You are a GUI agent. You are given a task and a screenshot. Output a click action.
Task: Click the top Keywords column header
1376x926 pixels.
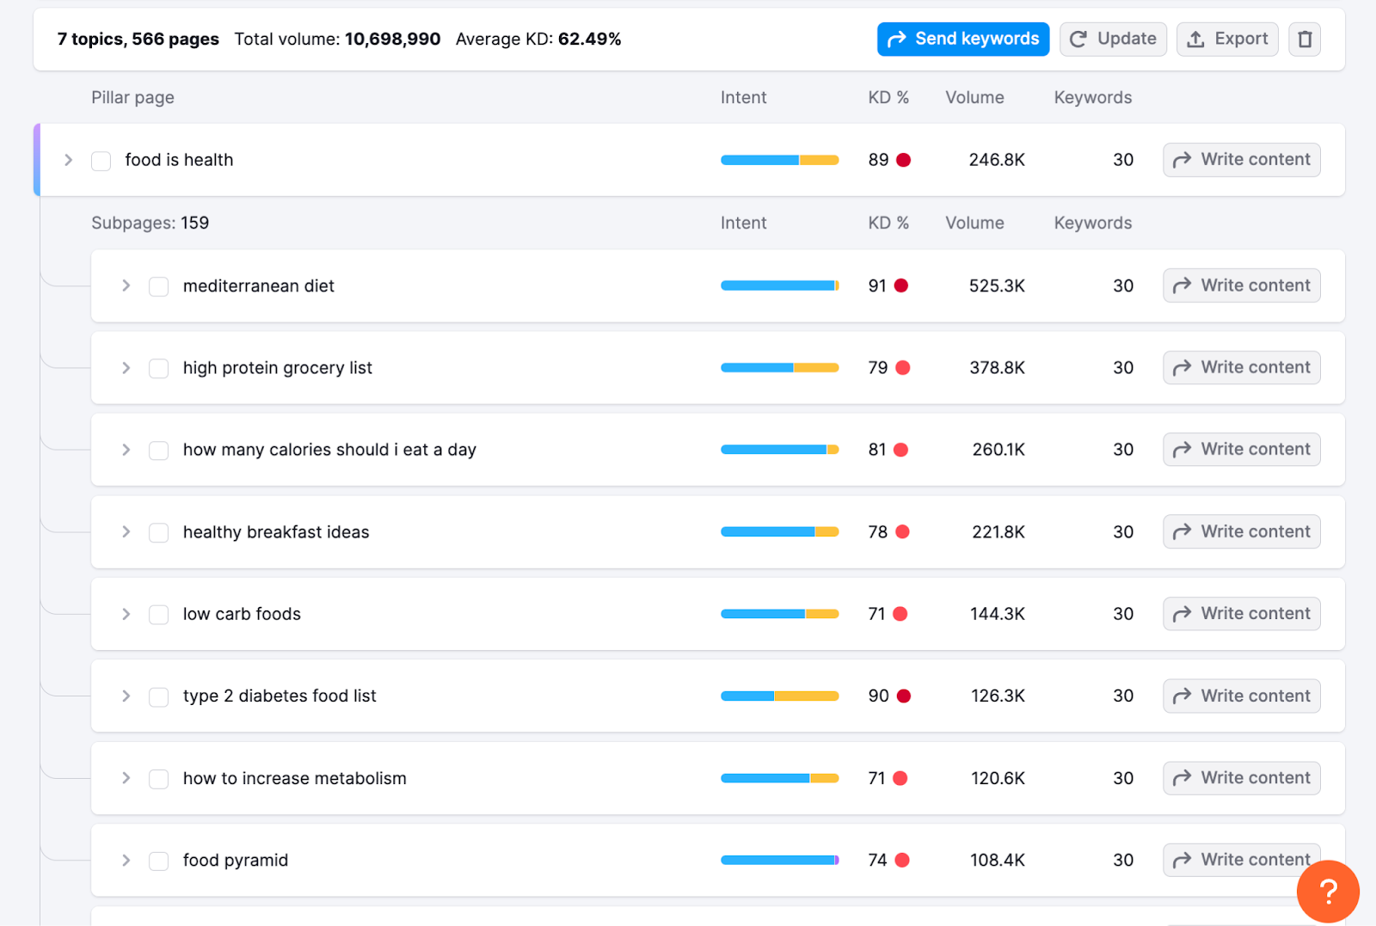[x=1093, y=98]
